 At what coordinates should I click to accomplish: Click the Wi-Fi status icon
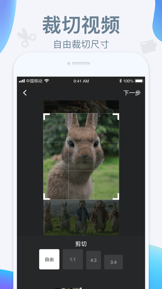47,81
